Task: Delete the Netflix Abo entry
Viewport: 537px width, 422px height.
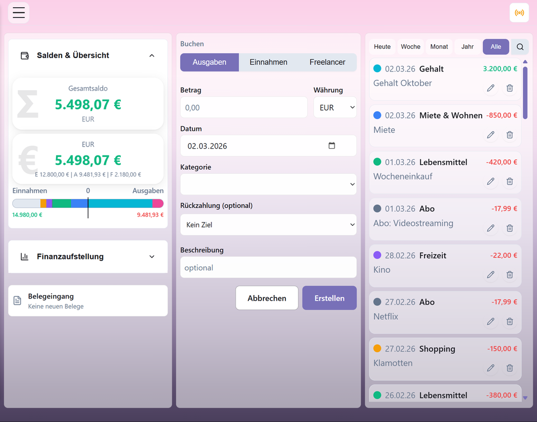Action: point(510,321)
